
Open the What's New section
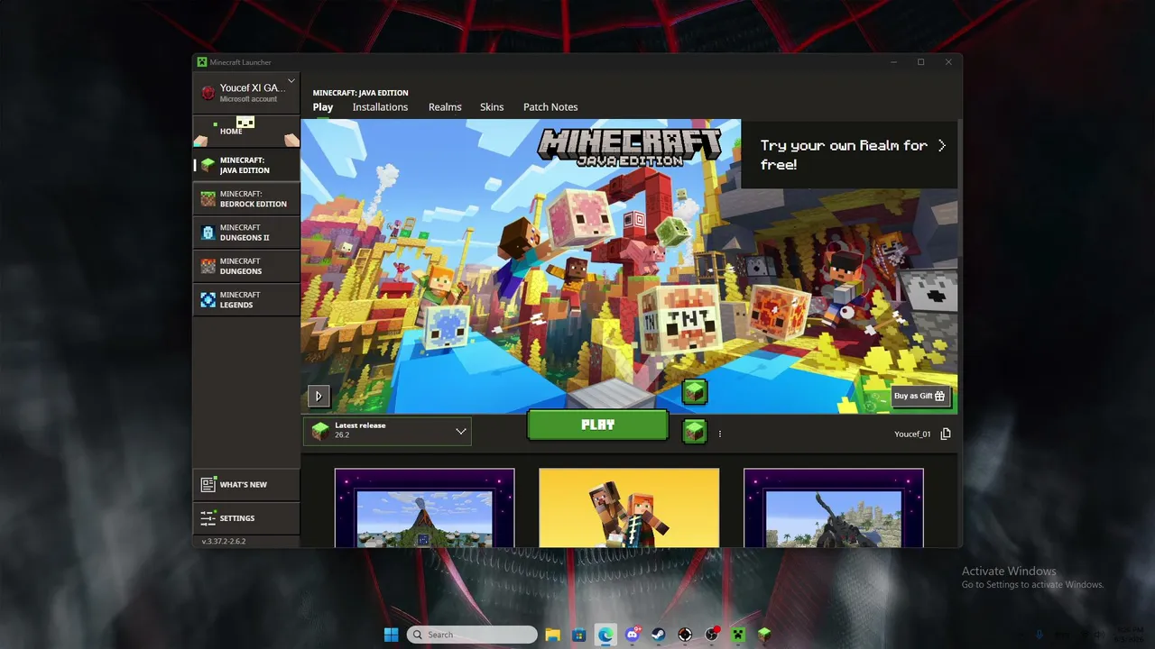(246, 485)
